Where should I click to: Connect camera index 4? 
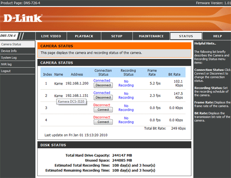click(x=103, y=122)
